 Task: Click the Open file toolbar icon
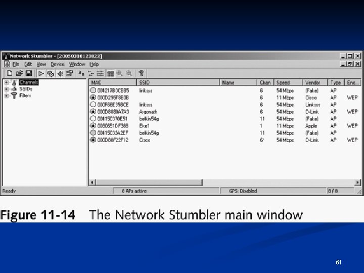tap(19, 73)
